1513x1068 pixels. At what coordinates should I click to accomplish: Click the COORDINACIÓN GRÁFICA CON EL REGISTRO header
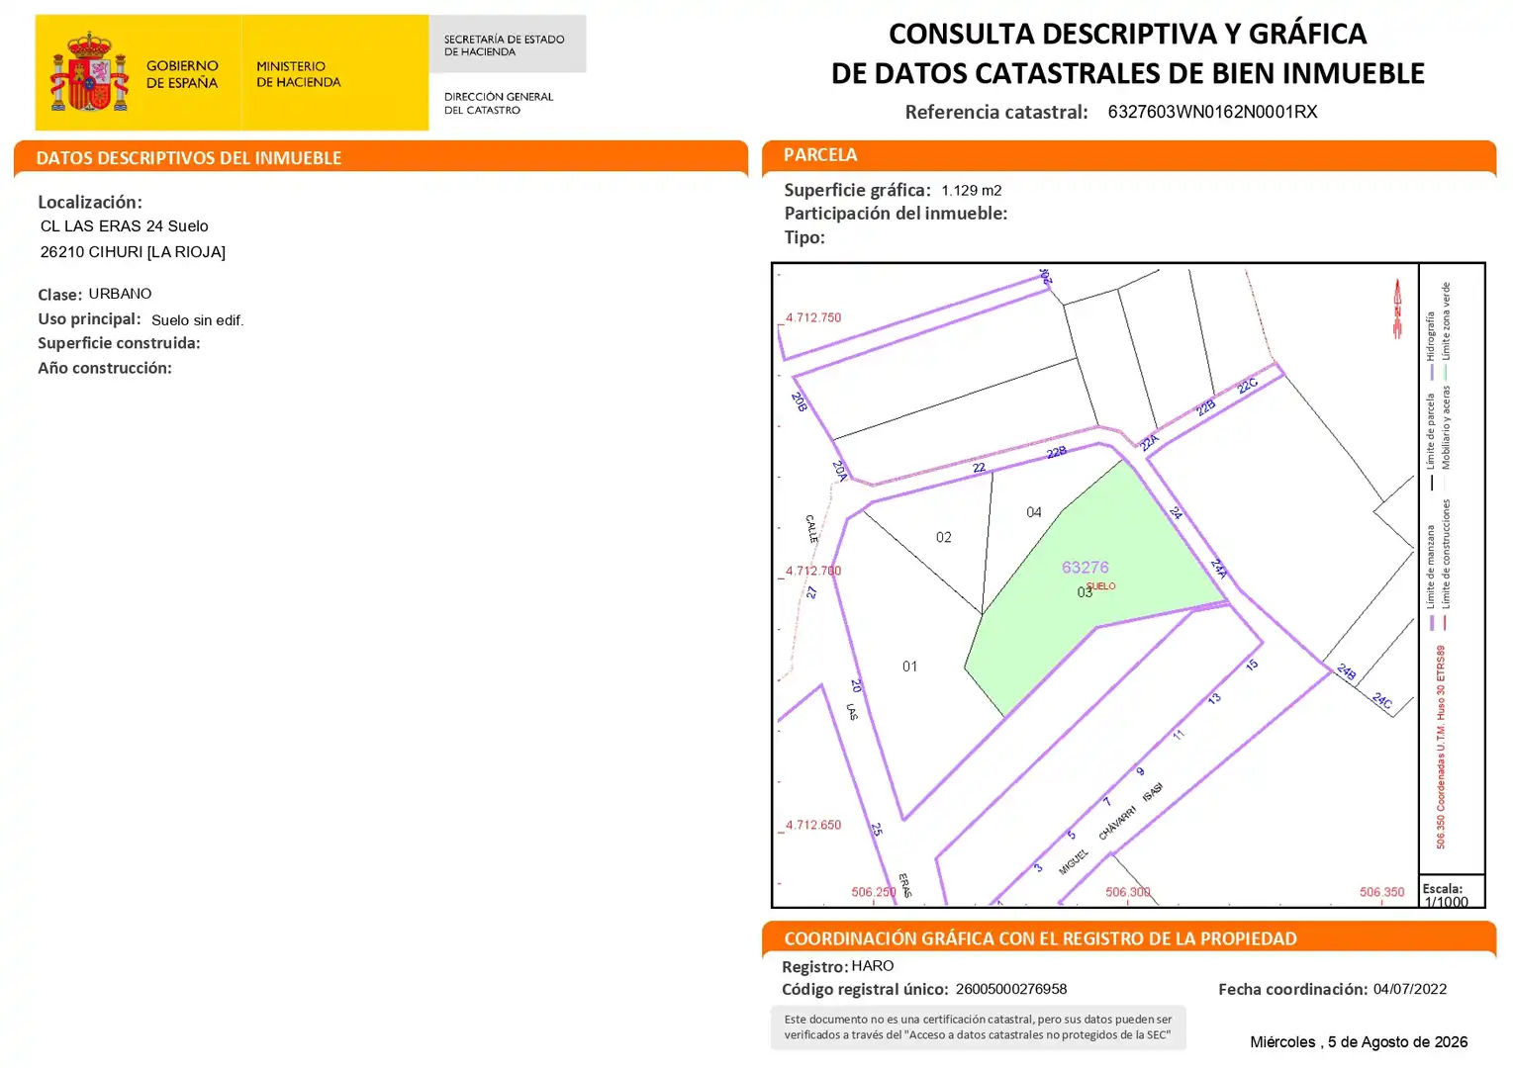coord(1040,938)
